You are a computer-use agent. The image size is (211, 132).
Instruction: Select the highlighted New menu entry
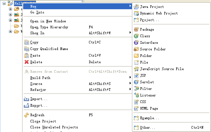click(x=77, y=6)
